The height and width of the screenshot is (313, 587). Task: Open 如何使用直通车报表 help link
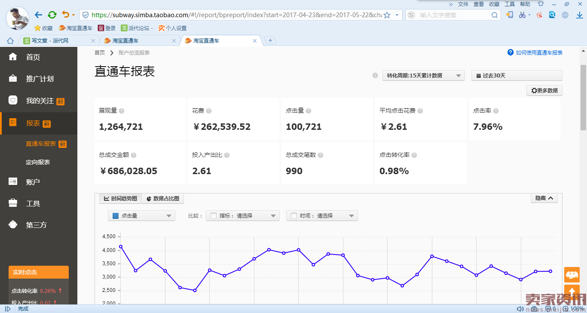click(x=539, y=52)
